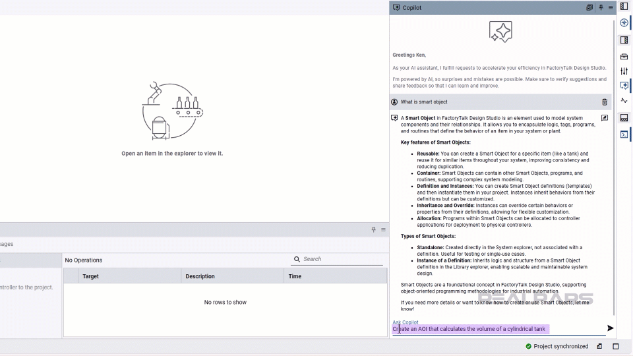Pin the Copilot panel
The image size is (633, 356).
tap(601, 8)
